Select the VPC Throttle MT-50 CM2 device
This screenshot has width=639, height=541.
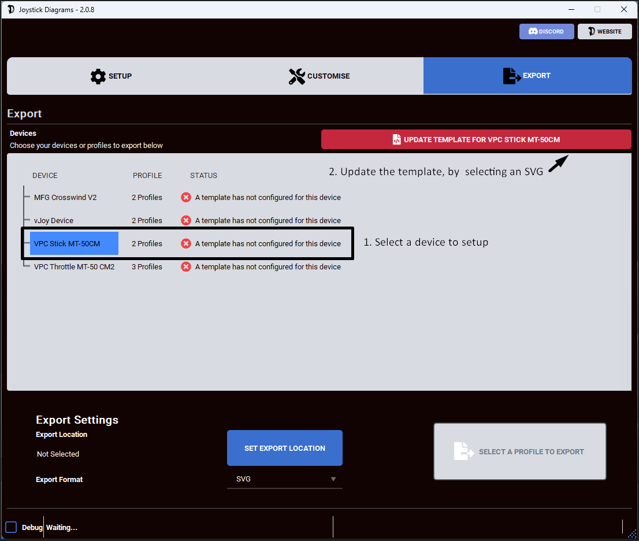[74, 266]
